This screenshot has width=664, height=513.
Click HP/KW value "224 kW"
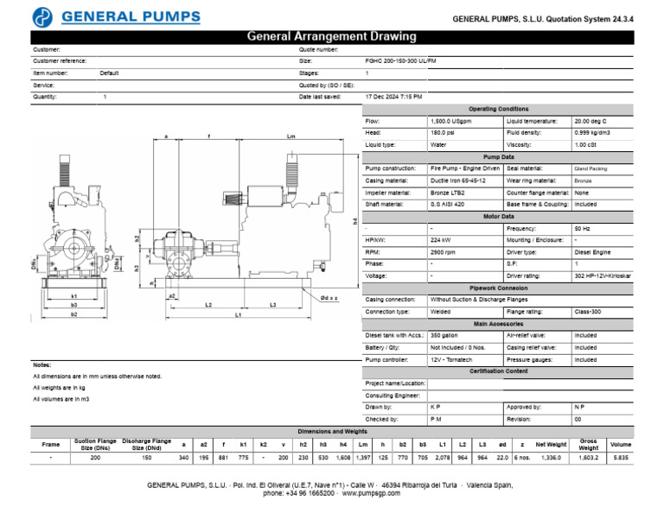[440, 240]
